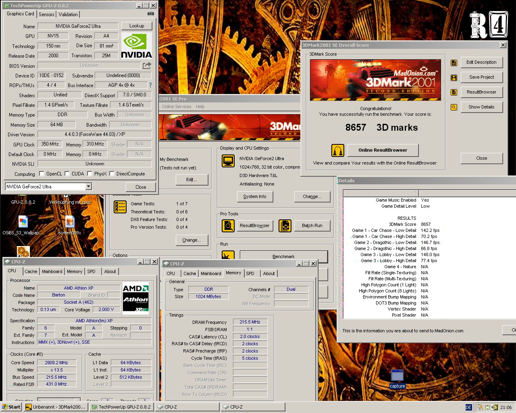Click the CAS# Latency value 2.0 clocks
516x413 pixels.
250,336
